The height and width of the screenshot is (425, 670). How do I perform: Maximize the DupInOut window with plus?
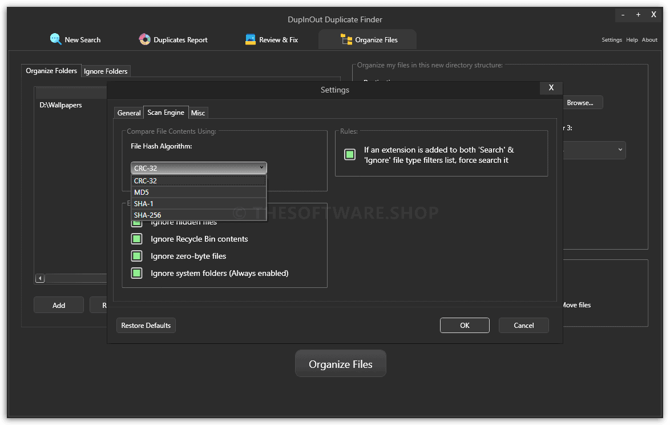coord(638,15)
